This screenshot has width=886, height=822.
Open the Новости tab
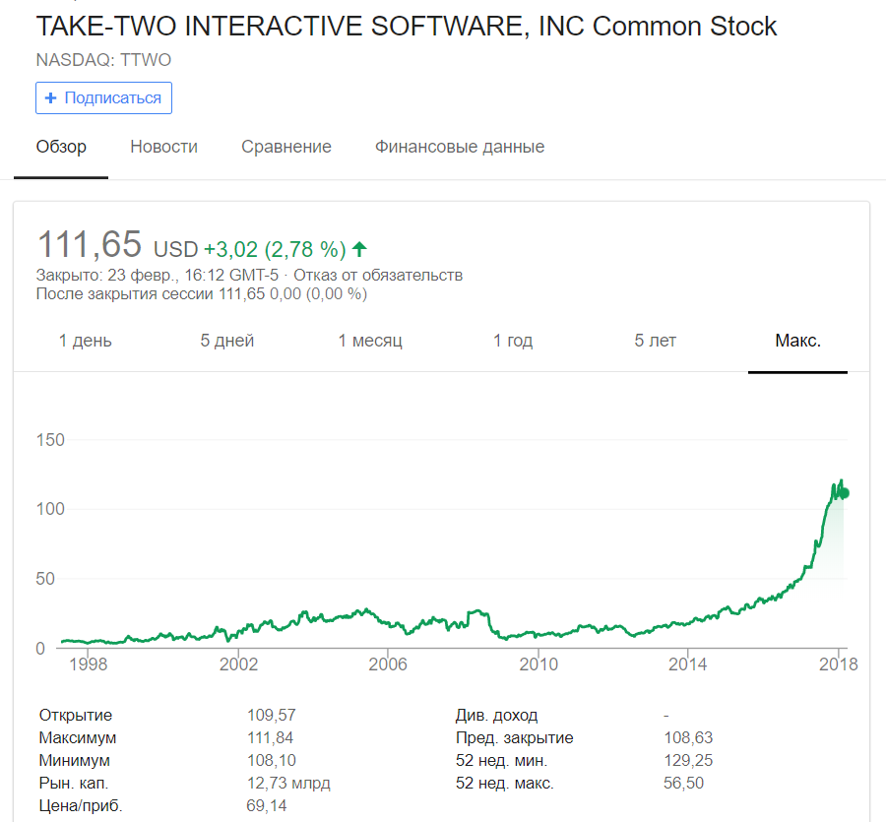163,147
